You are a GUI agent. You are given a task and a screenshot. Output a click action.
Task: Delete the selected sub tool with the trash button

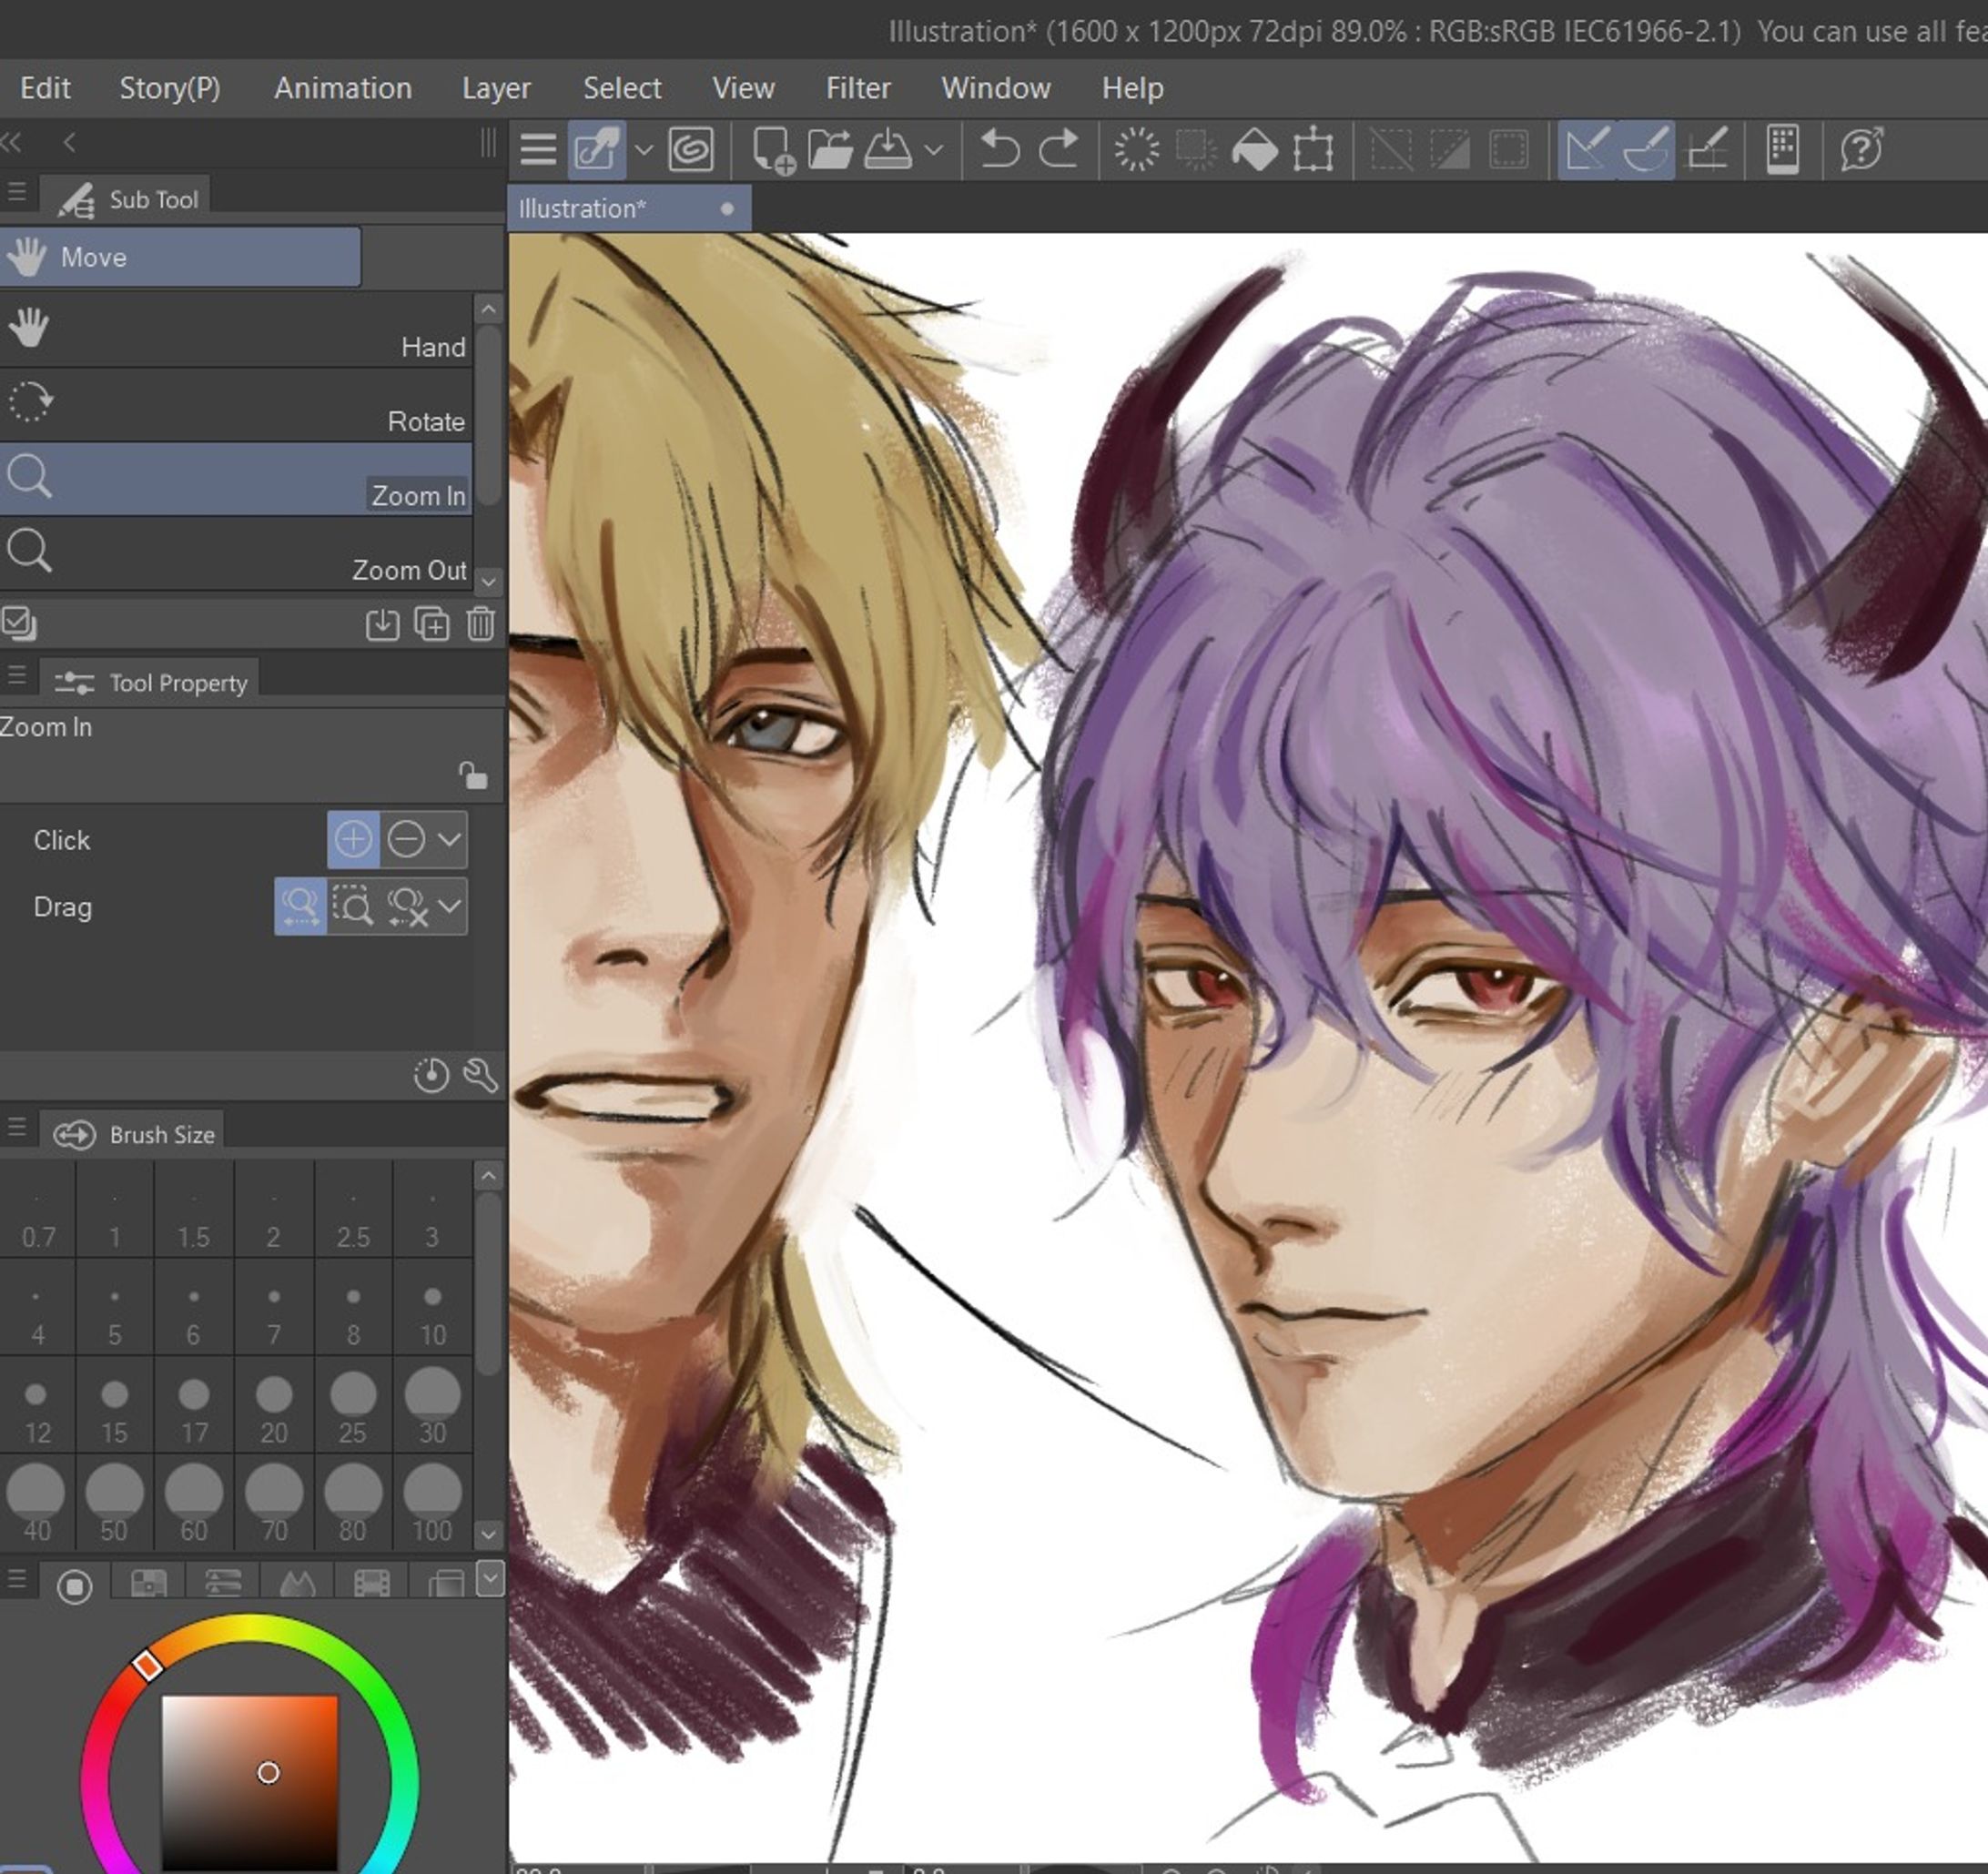(481, 623)
